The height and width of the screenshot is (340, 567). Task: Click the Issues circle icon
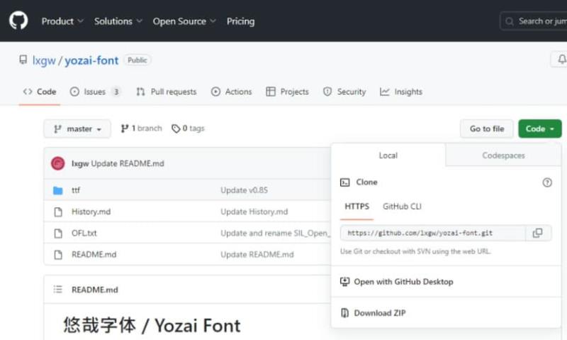pyautogui.click(x=74, y=92)
